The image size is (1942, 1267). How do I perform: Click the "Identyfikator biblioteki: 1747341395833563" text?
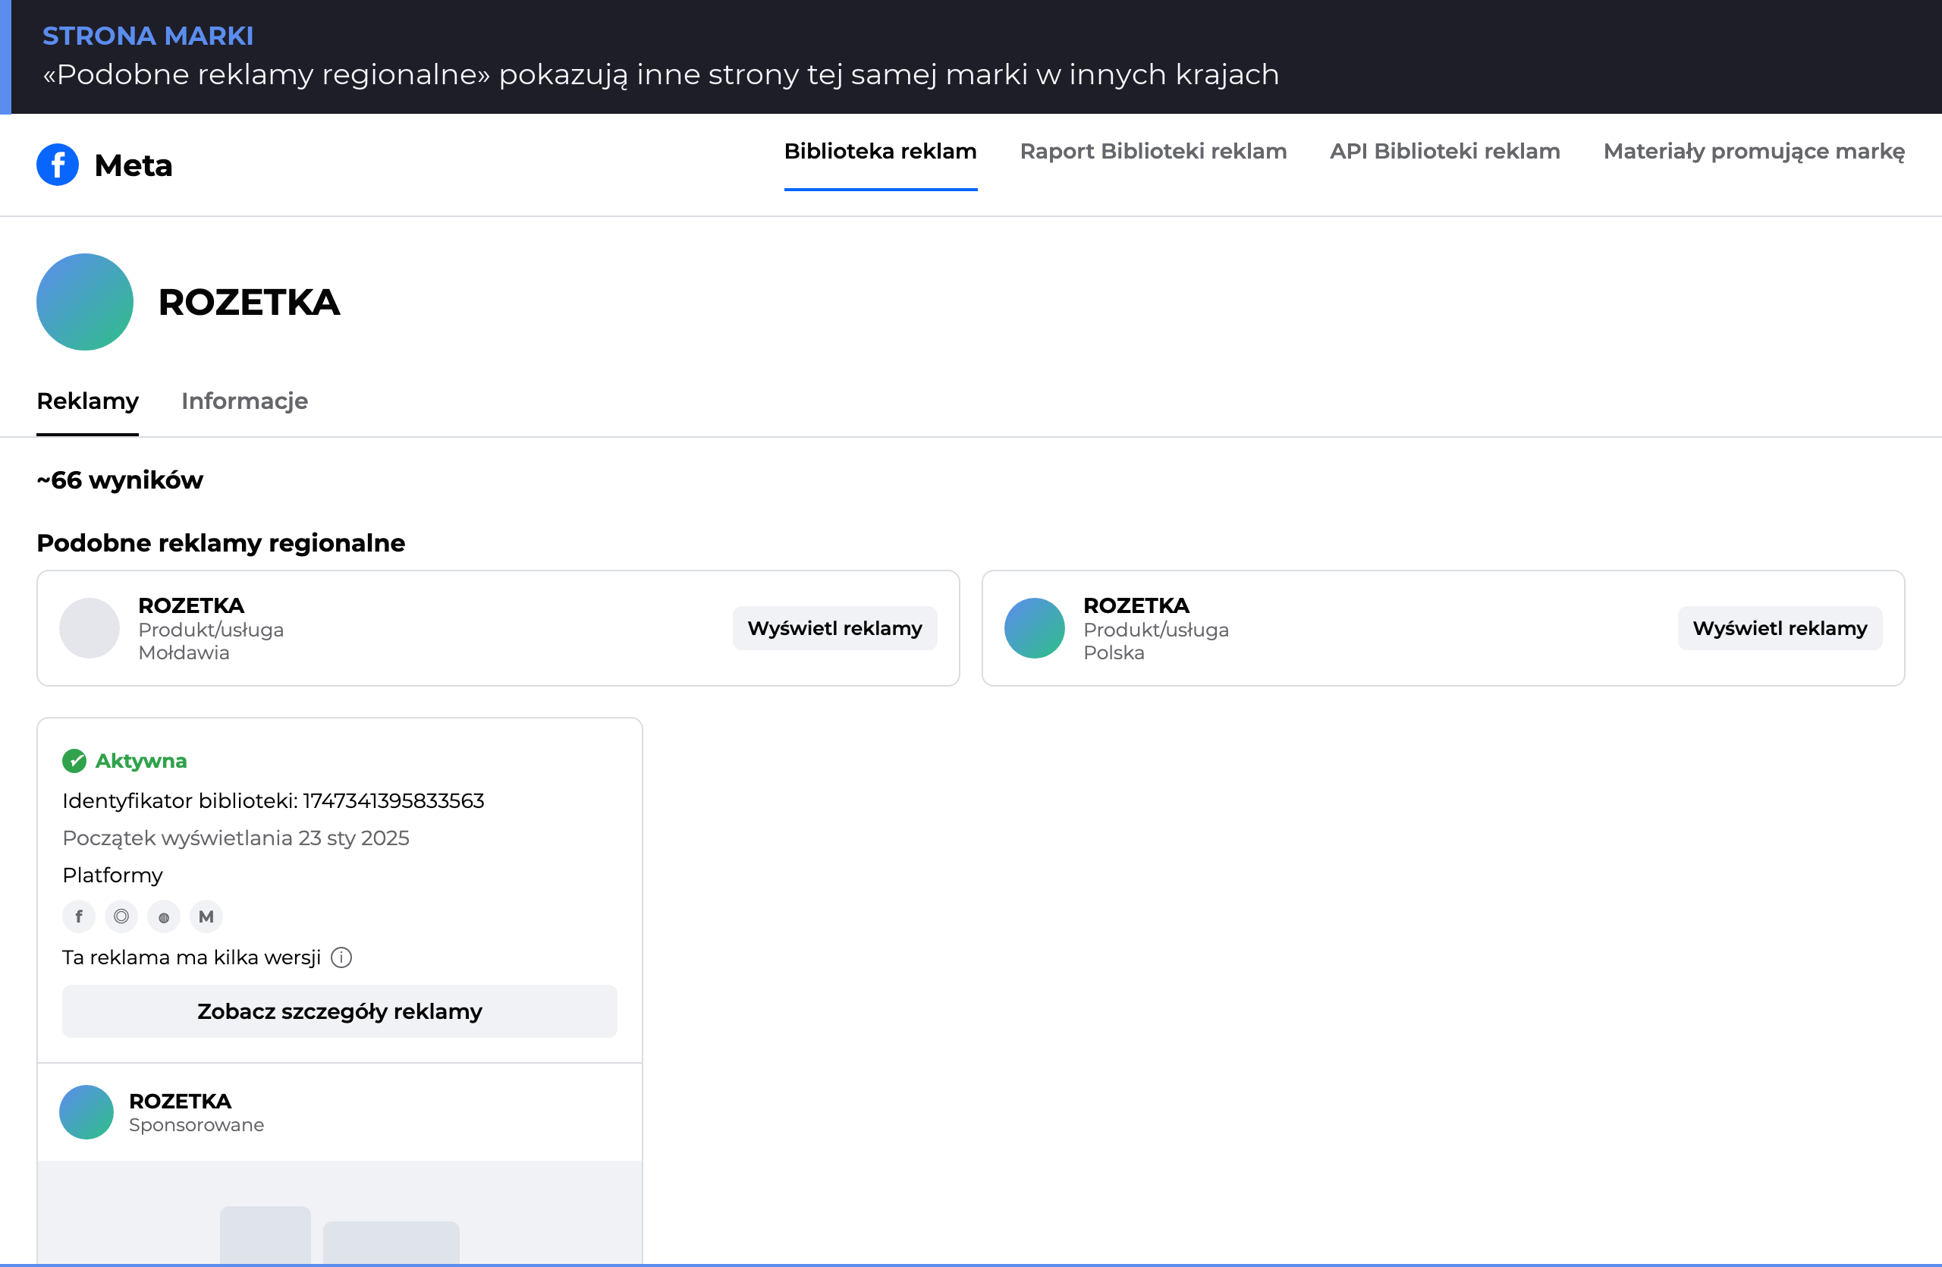(x=273, y=801)
